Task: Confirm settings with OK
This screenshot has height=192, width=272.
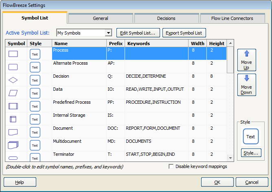Action: click(217, 182)
